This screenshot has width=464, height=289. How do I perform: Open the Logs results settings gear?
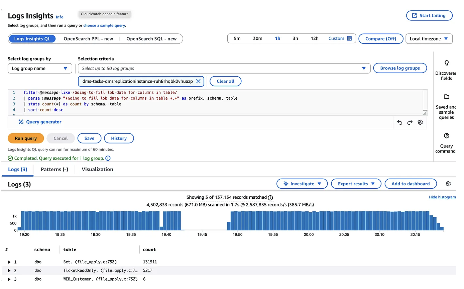pyautogui.click(x=448, y=183)
